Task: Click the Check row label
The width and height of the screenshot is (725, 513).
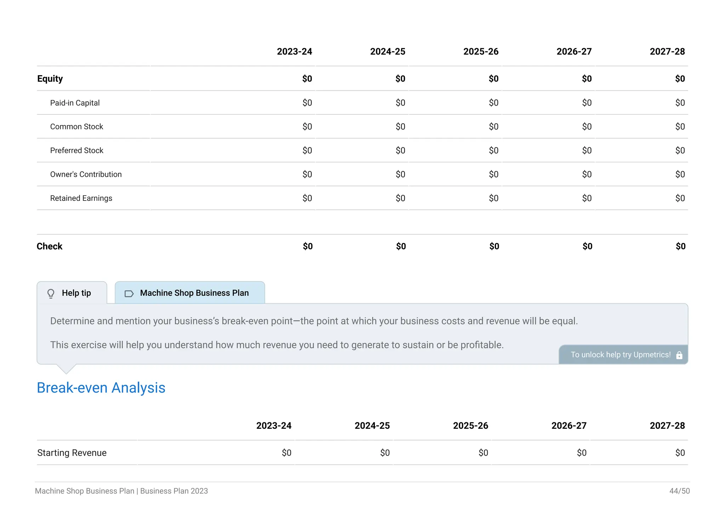Action: click(x=50, y=247)
